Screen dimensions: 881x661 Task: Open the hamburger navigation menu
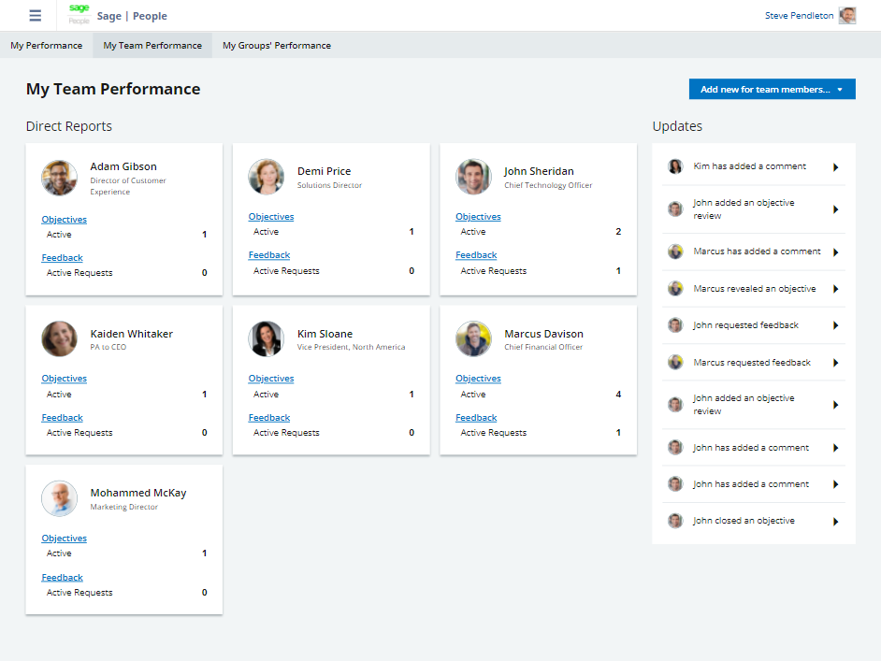36,16
